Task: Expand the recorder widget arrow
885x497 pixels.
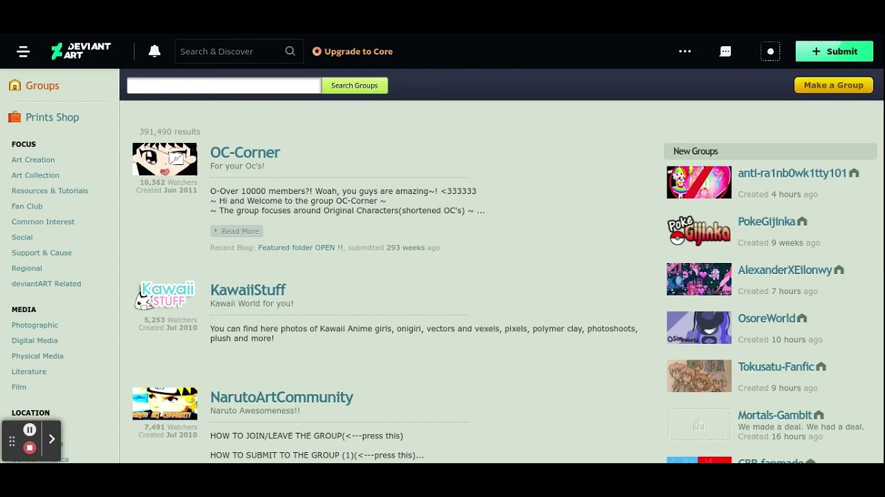Action: [51, 439]
